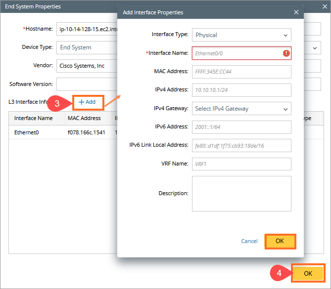Expand the IPv4 Gateway dropdown
This screenshot has height=289, width=331.
click(x=241, y=109)
